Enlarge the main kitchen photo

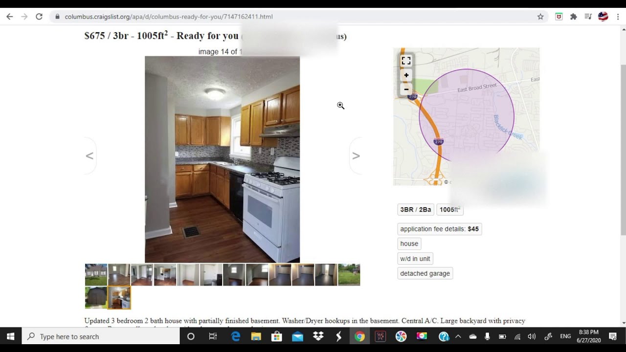222,159
